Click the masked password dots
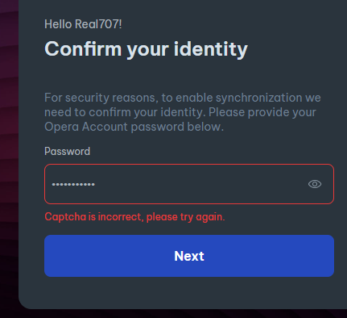Viewport: 347px width, 318px height. pos(73,185)
